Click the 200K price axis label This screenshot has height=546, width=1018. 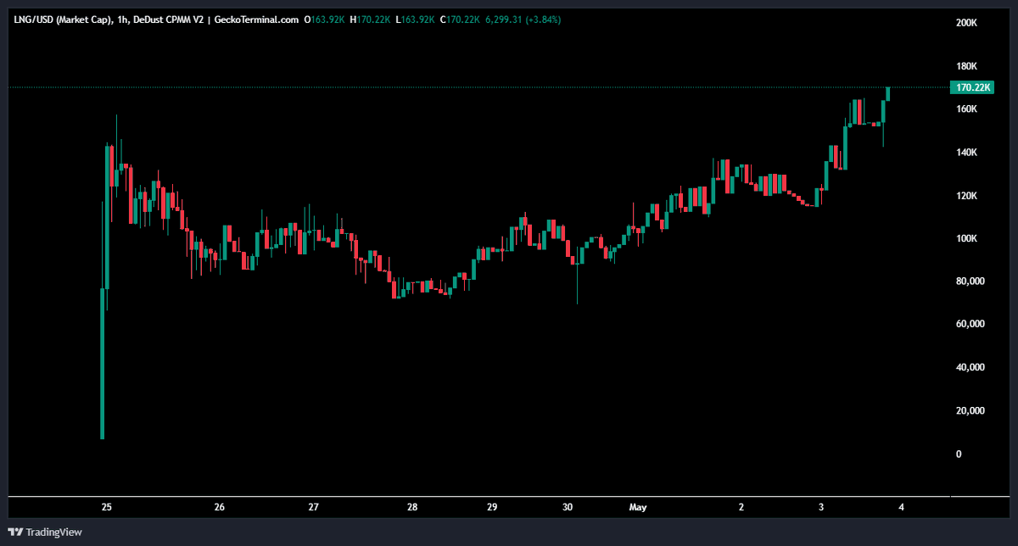point(966,23)
